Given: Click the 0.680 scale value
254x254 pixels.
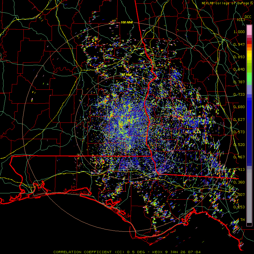Looking at the screenshot, I should click(239, 107).
